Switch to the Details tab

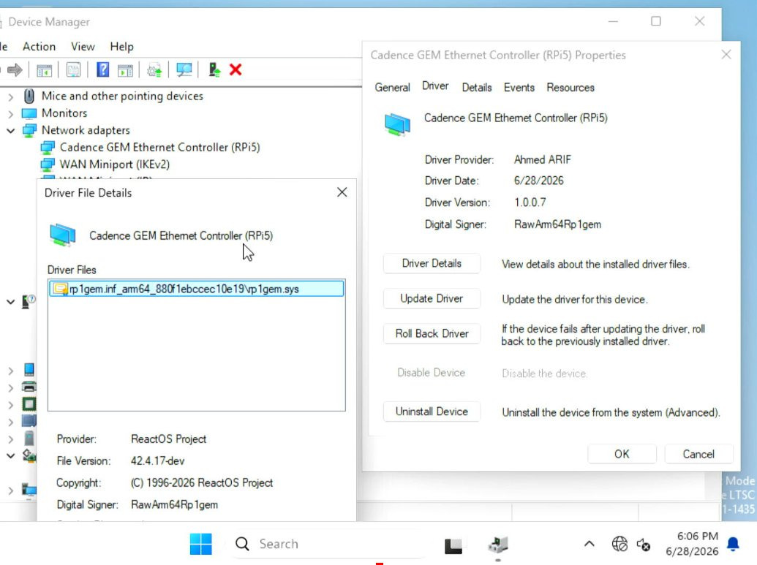[x=476, y=87]
